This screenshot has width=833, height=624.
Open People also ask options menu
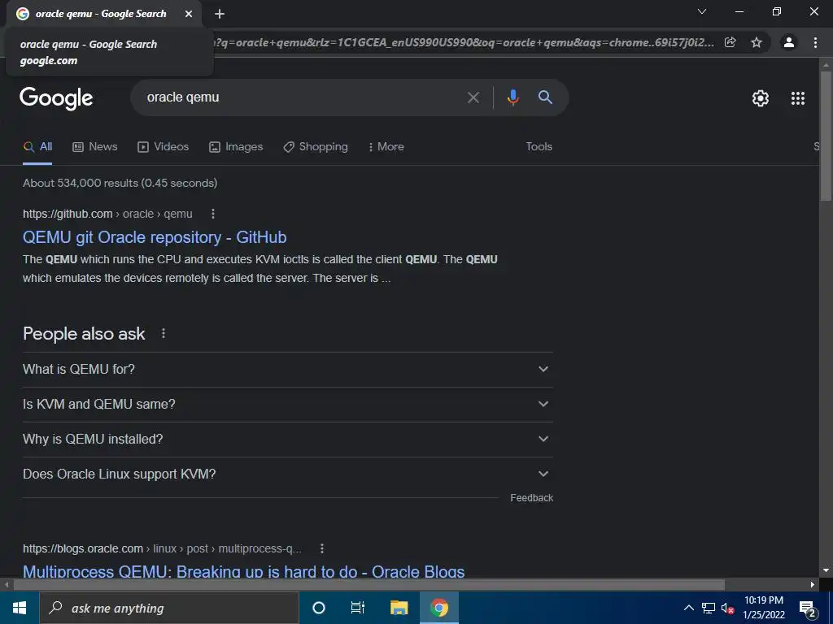(x=164, y=333)
